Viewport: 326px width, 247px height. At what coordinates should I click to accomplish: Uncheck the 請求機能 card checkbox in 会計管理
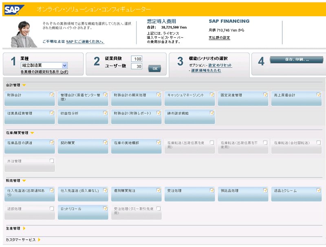[212, 113]
